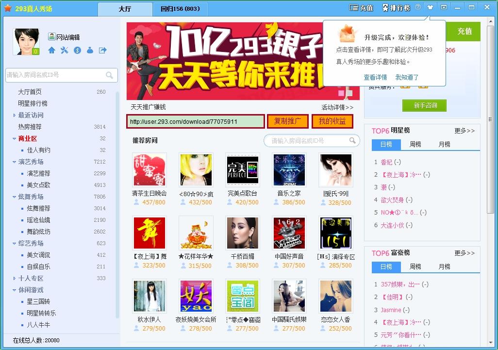
Task: Click the help question mark icon
Action: [x=417, y=7]
